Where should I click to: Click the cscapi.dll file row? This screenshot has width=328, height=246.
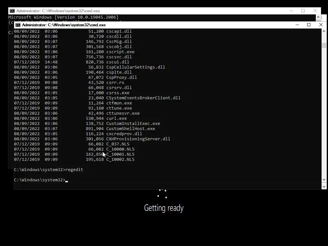pyautogui.click(x=73, y=31)
